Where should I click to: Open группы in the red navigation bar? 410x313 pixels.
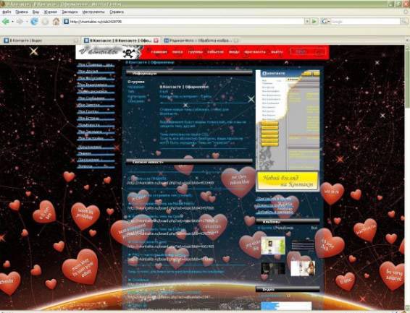[x=196, y=52]
